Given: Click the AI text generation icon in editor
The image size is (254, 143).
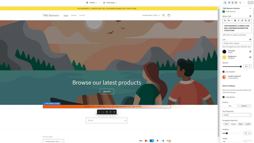Looking at the screenshot, I should pyautogui.click(x=225, y=20).
